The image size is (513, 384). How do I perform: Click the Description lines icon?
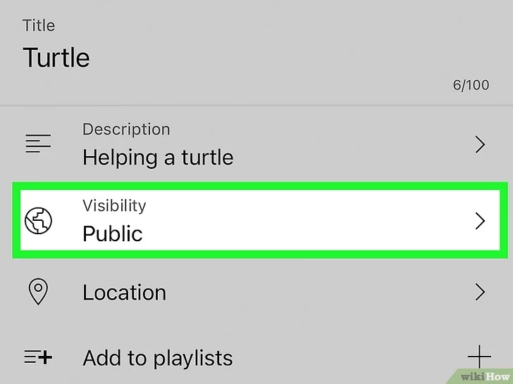(38, 144)
